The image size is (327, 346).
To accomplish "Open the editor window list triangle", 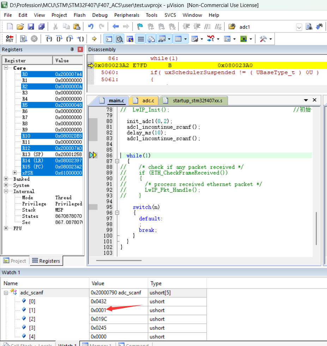I will [306, 100].
